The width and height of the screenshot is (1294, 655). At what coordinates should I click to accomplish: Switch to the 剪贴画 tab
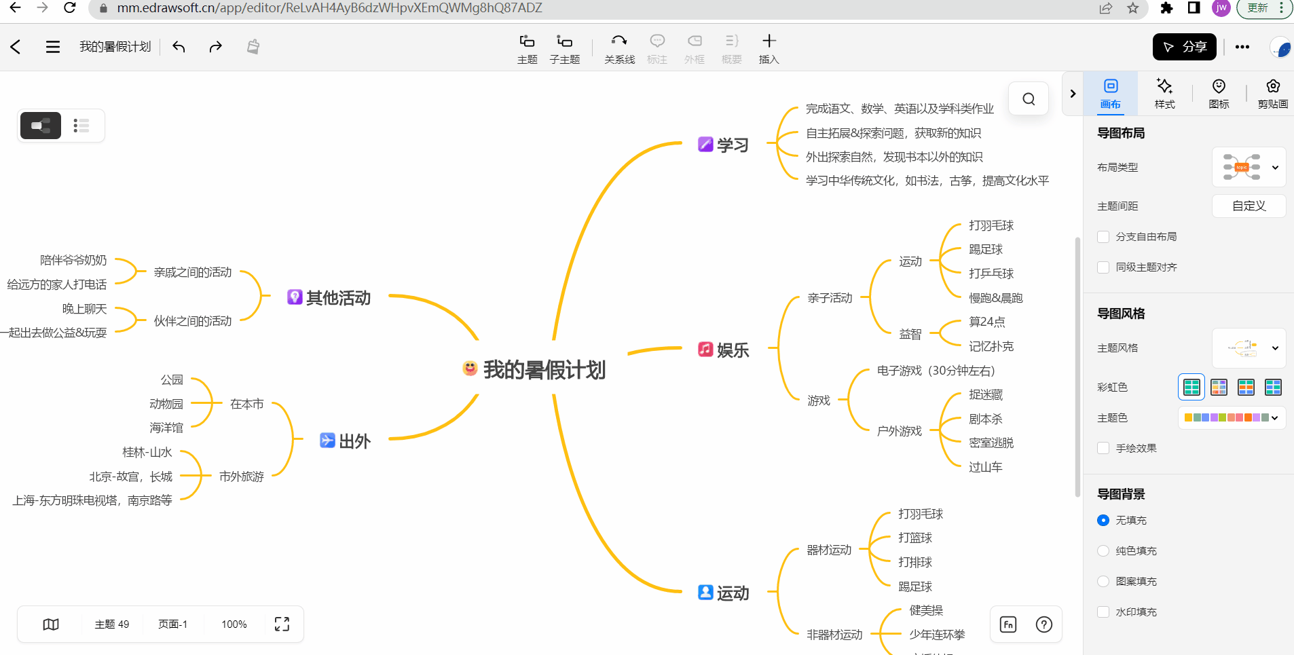pyautogui.click(x=1272, y=94)
